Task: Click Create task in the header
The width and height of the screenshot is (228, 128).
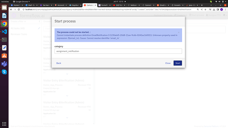Action: point(181,15)
